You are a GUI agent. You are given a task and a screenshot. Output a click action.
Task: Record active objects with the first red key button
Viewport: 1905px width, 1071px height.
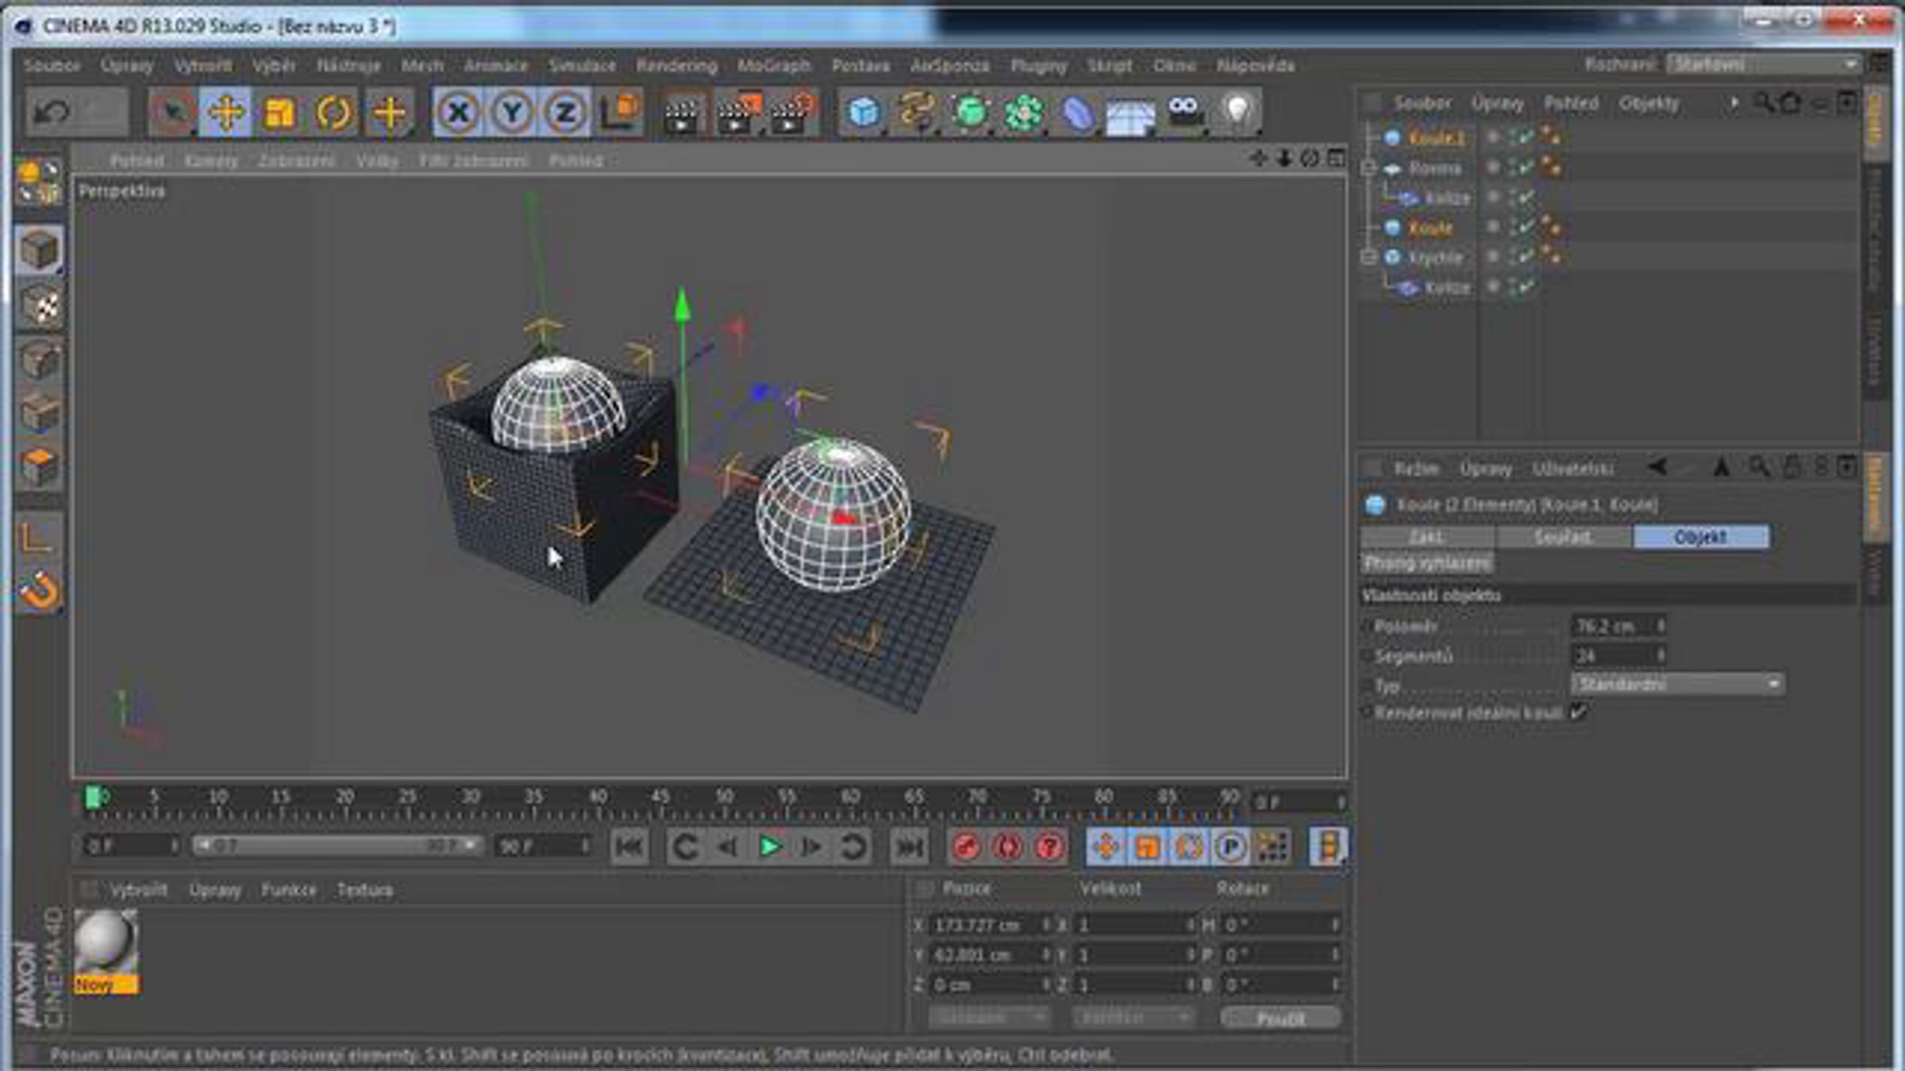click(x=965, y=847)
